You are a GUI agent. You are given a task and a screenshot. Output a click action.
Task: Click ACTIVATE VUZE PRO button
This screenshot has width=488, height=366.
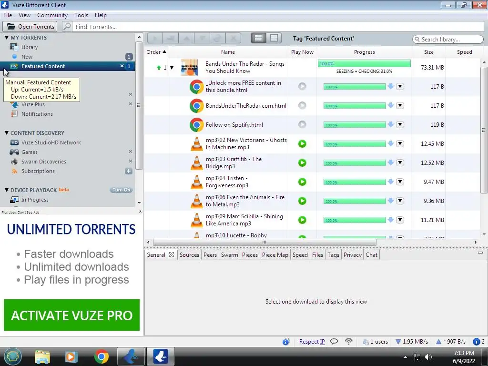[71, 315]
